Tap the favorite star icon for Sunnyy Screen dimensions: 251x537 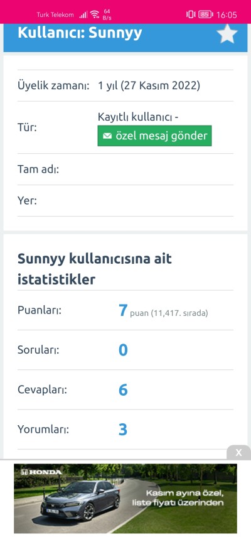pyautogui.click(x=227, y=35)
